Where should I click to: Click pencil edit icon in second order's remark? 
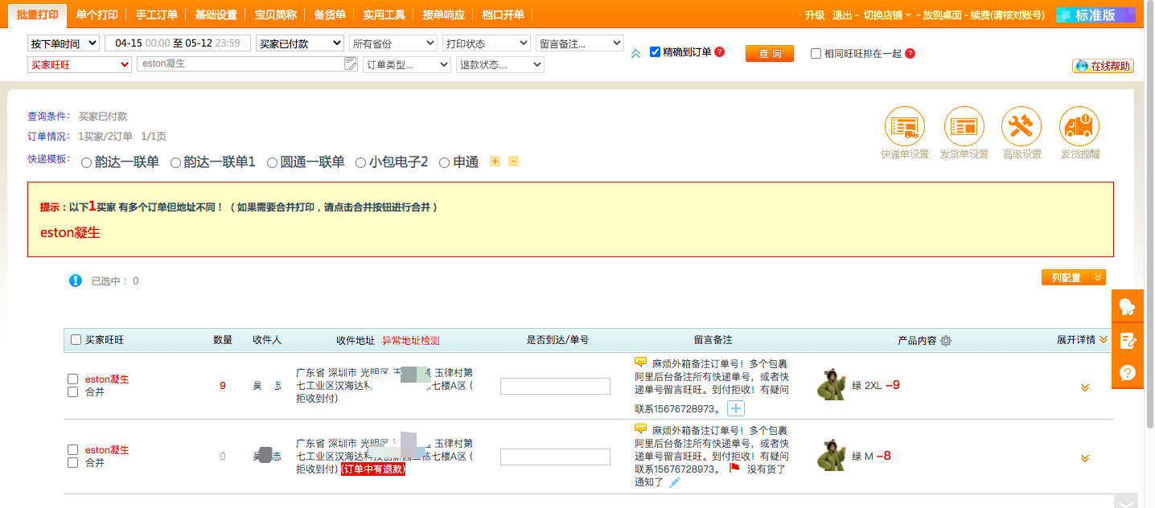[x=675, y=481]
